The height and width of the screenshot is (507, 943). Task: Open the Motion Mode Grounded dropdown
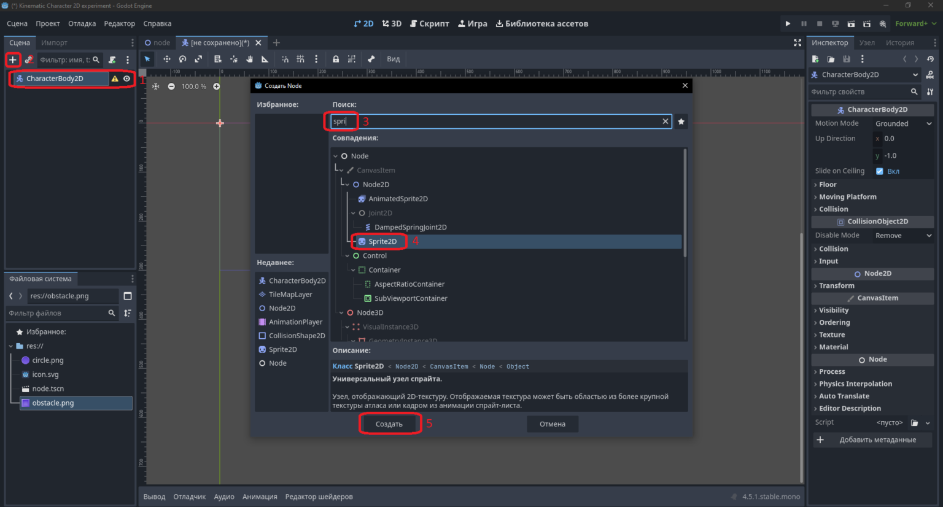point(903,123)
